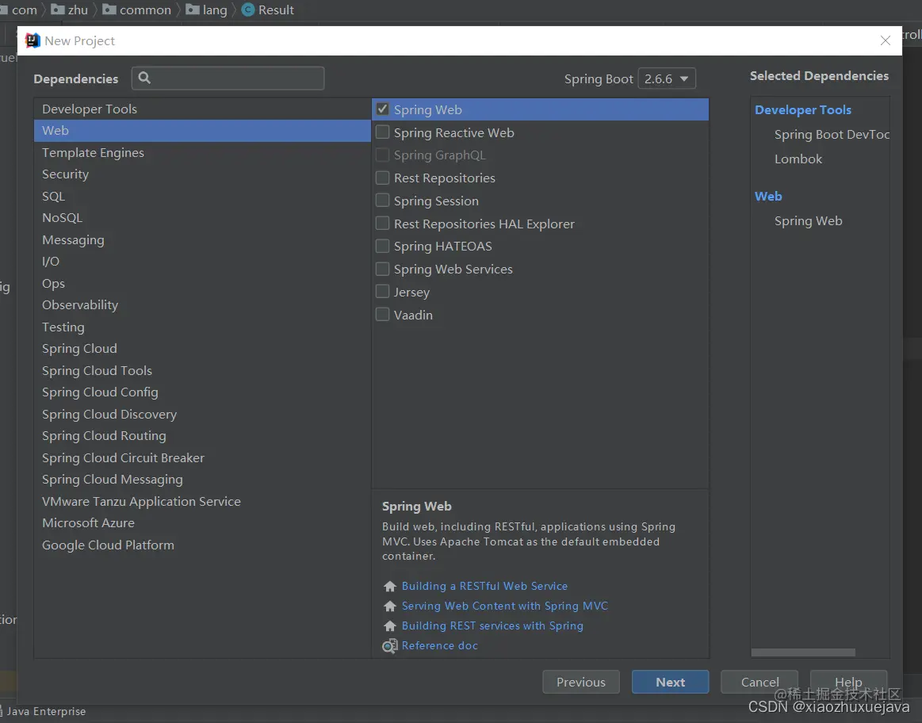Image resolution: width=922 pixels, height=723 pixels.
Task: Click the Web heading in Selected Dependencies
Action: (x=768, y=197)
